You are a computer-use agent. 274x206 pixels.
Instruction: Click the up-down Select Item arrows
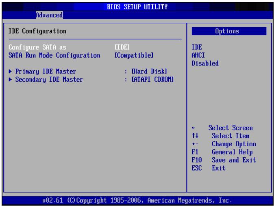195,136
